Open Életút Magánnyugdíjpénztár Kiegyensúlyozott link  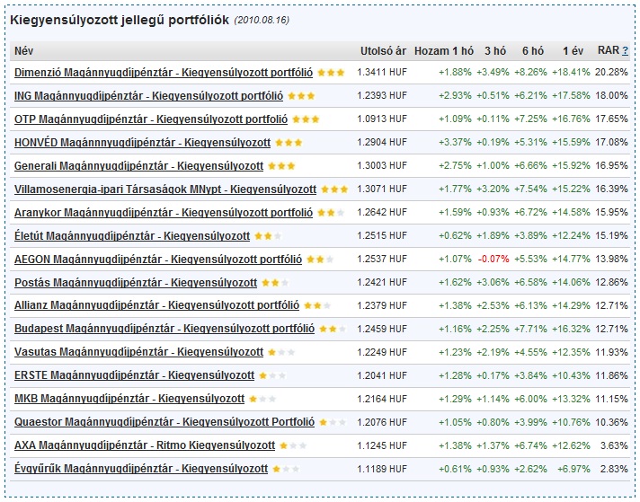click(x=132, y=235)
